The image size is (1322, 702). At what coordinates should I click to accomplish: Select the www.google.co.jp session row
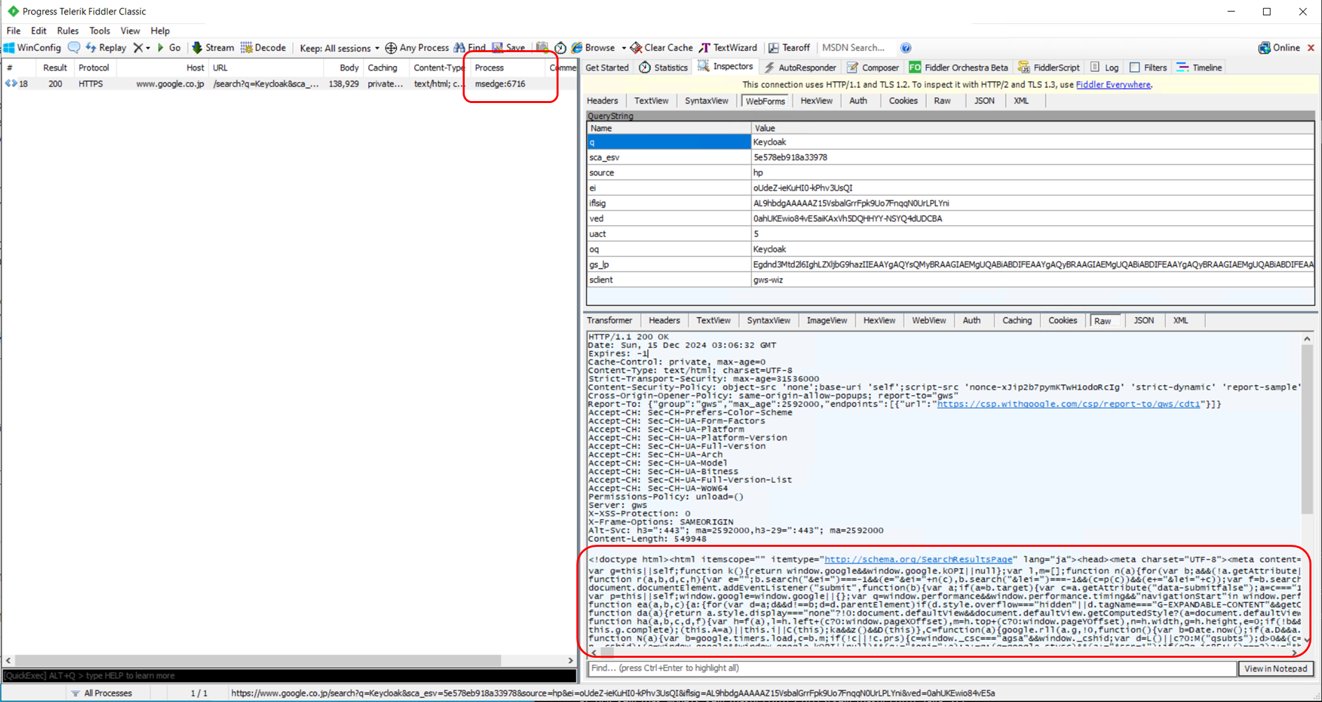point(289,84)
